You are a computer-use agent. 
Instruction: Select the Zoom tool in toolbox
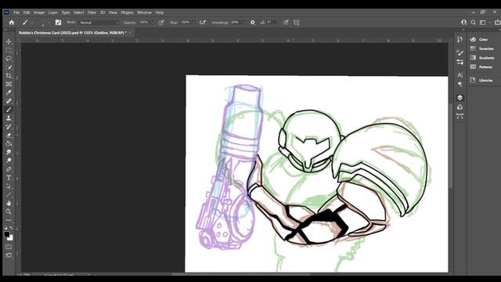[9, 211]
